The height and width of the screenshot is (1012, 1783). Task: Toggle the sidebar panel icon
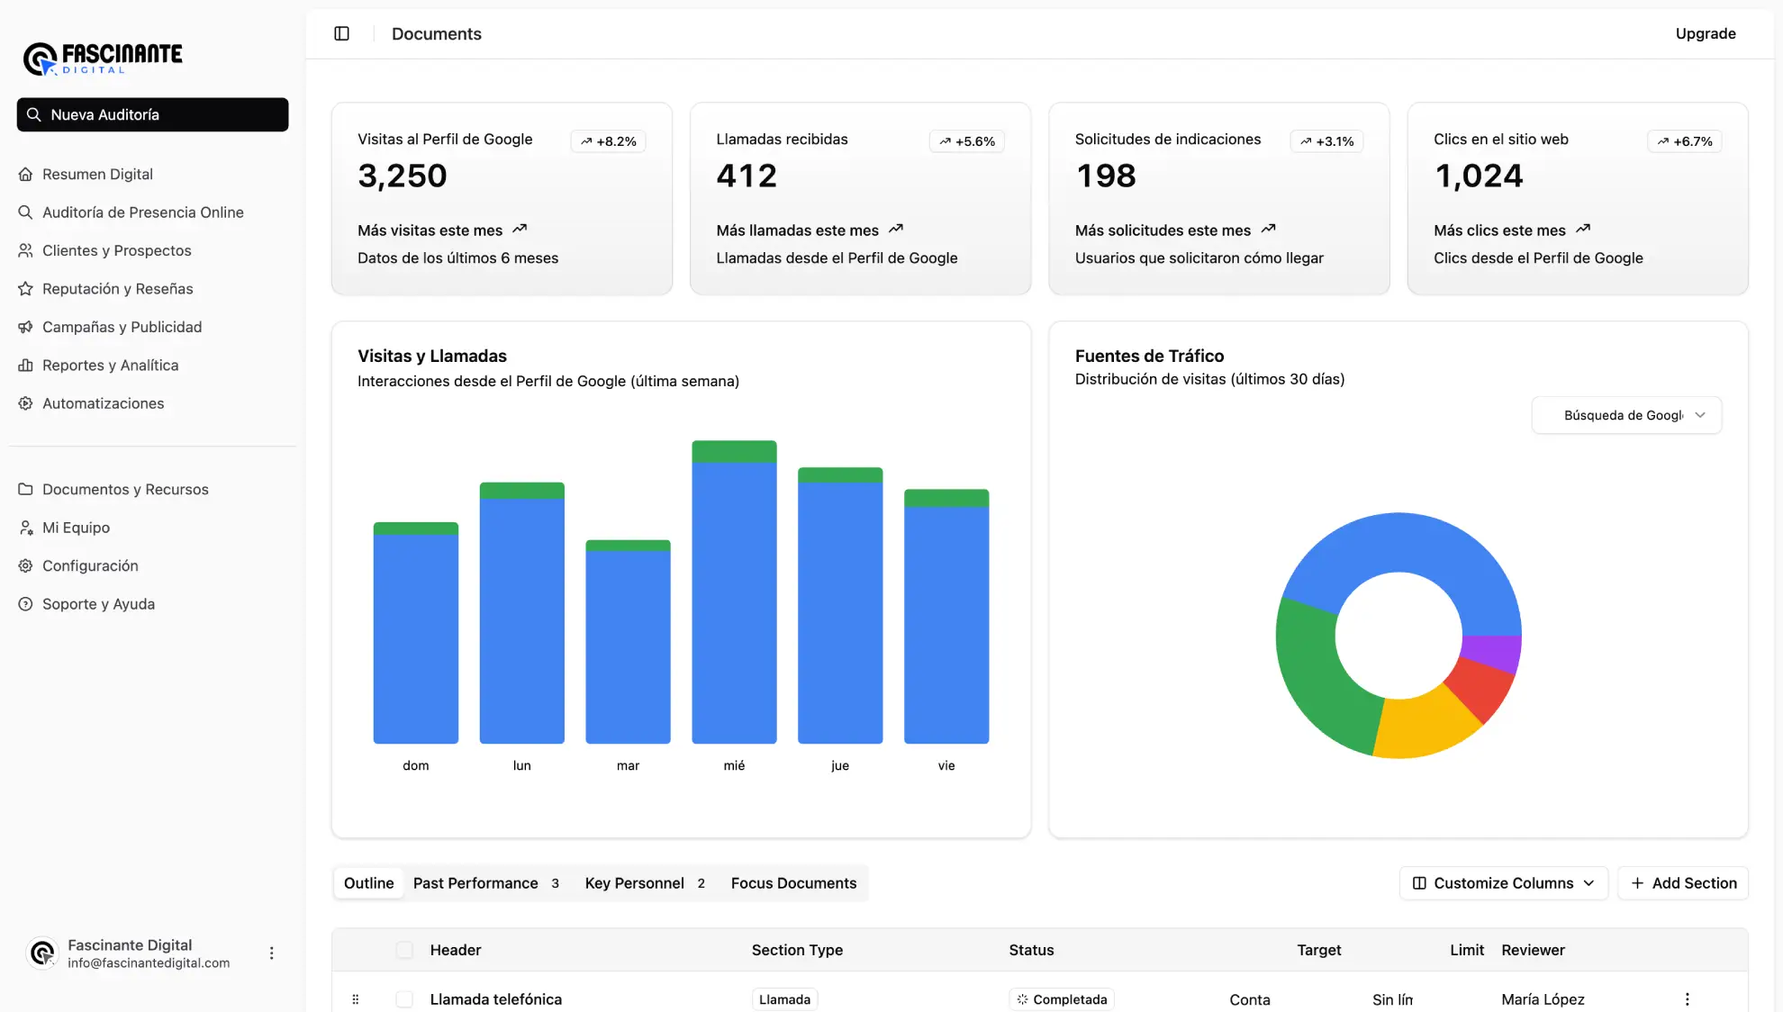coord(341,33)
